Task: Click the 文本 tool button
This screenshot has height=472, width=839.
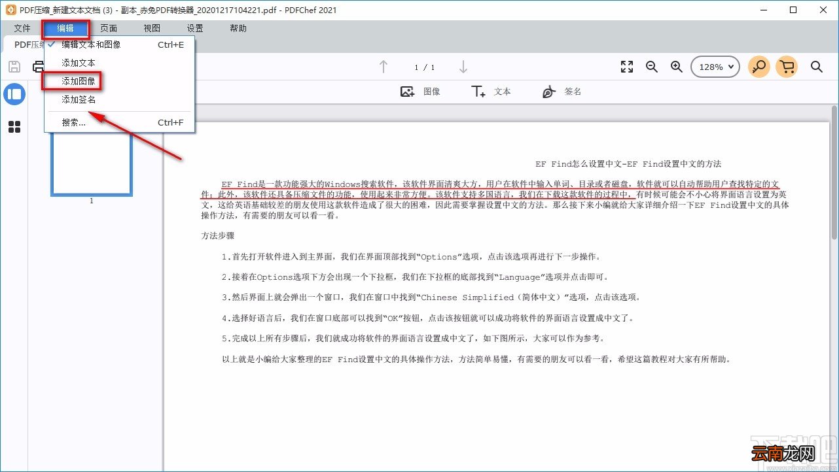Action: [491, 92]
